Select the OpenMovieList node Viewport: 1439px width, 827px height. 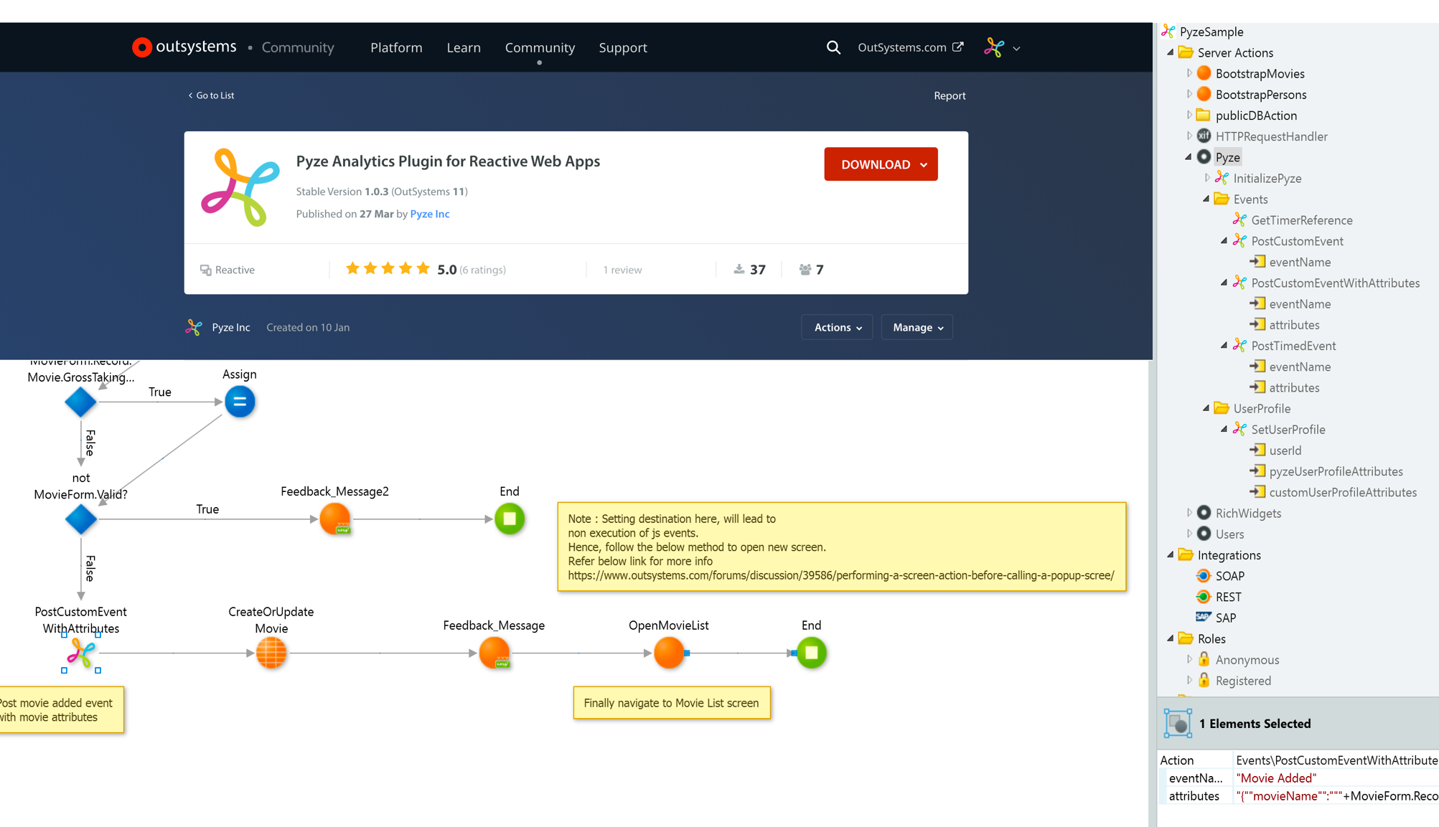coord(669,653)
